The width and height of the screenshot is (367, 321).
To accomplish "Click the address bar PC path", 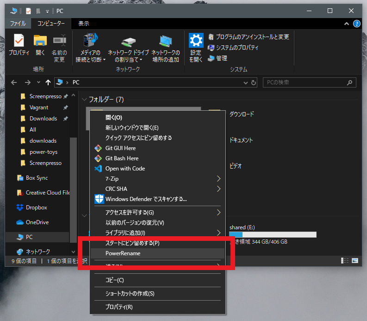I will pos(76,82).
